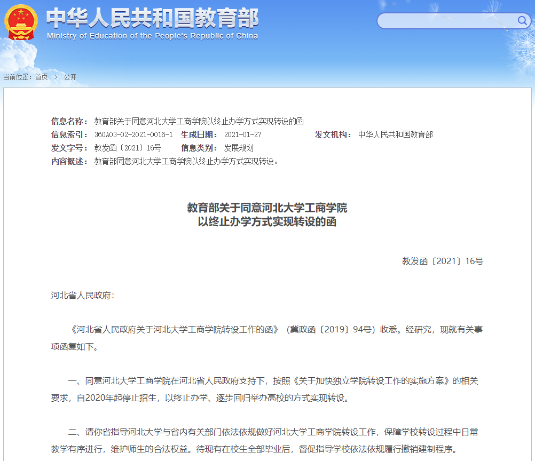Click the 发文机构 value in metadata
Viewport: 535px width, 461px height.
coord(395,134)
